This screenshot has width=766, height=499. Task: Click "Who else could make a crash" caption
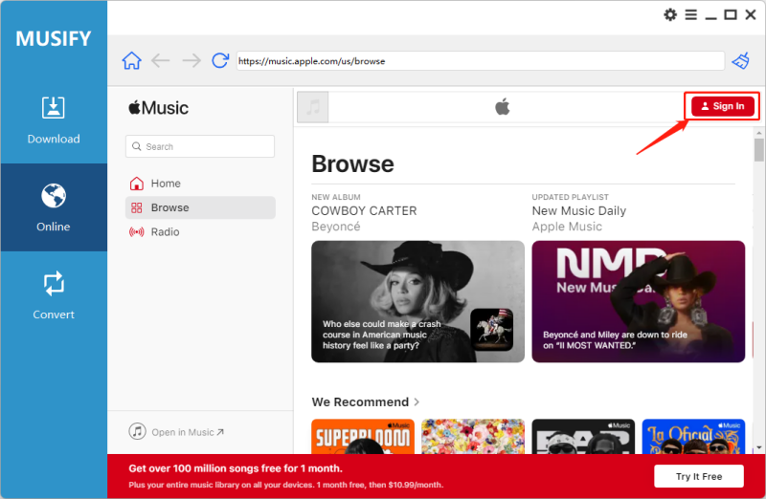point(381,335)
